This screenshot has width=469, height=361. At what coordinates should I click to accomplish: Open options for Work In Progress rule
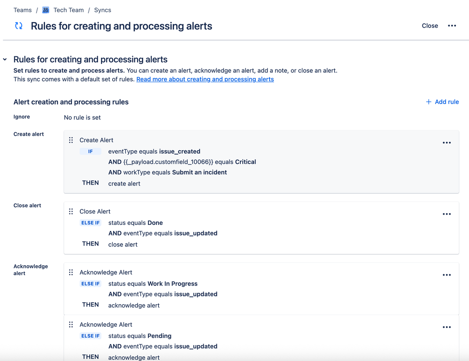446,275
